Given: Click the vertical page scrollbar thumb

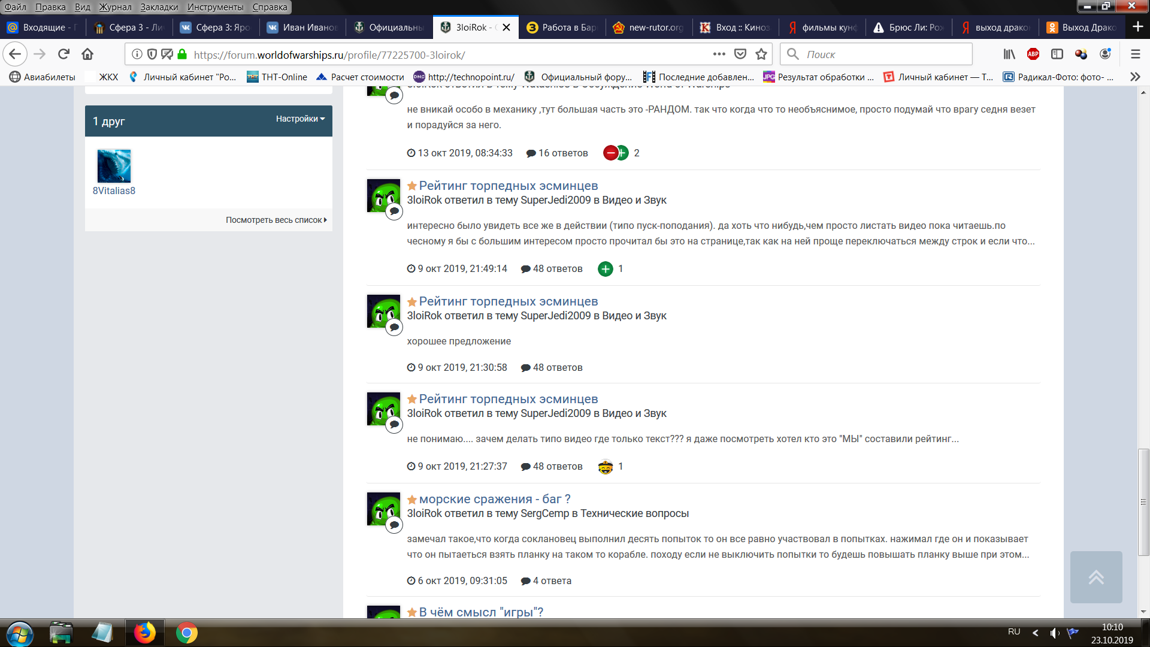Looking at the screenshot, I should click(1143, 502).
